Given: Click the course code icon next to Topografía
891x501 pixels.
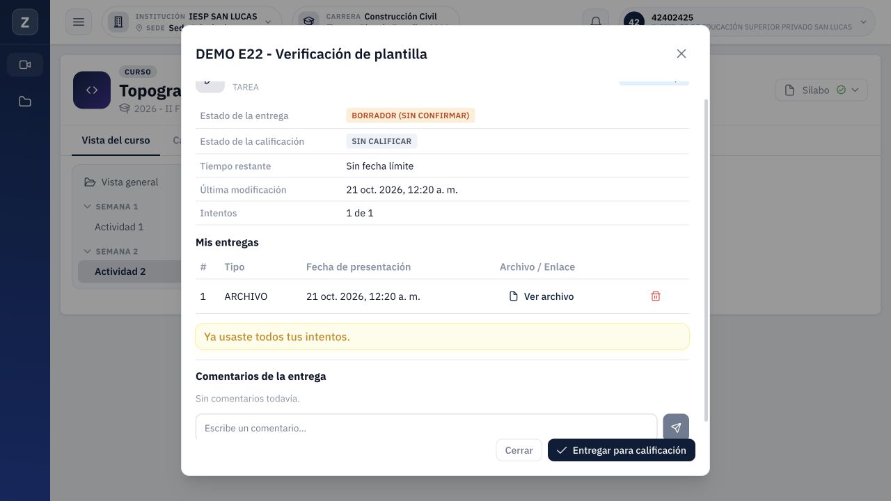Looking at the screenshot, I should click(92, 90).
